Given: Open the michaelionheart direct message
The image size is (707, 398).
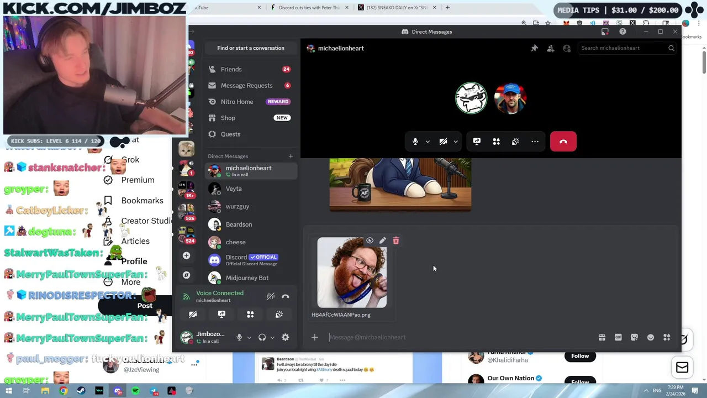Looking at the screenshot, I should click(251, 171).
